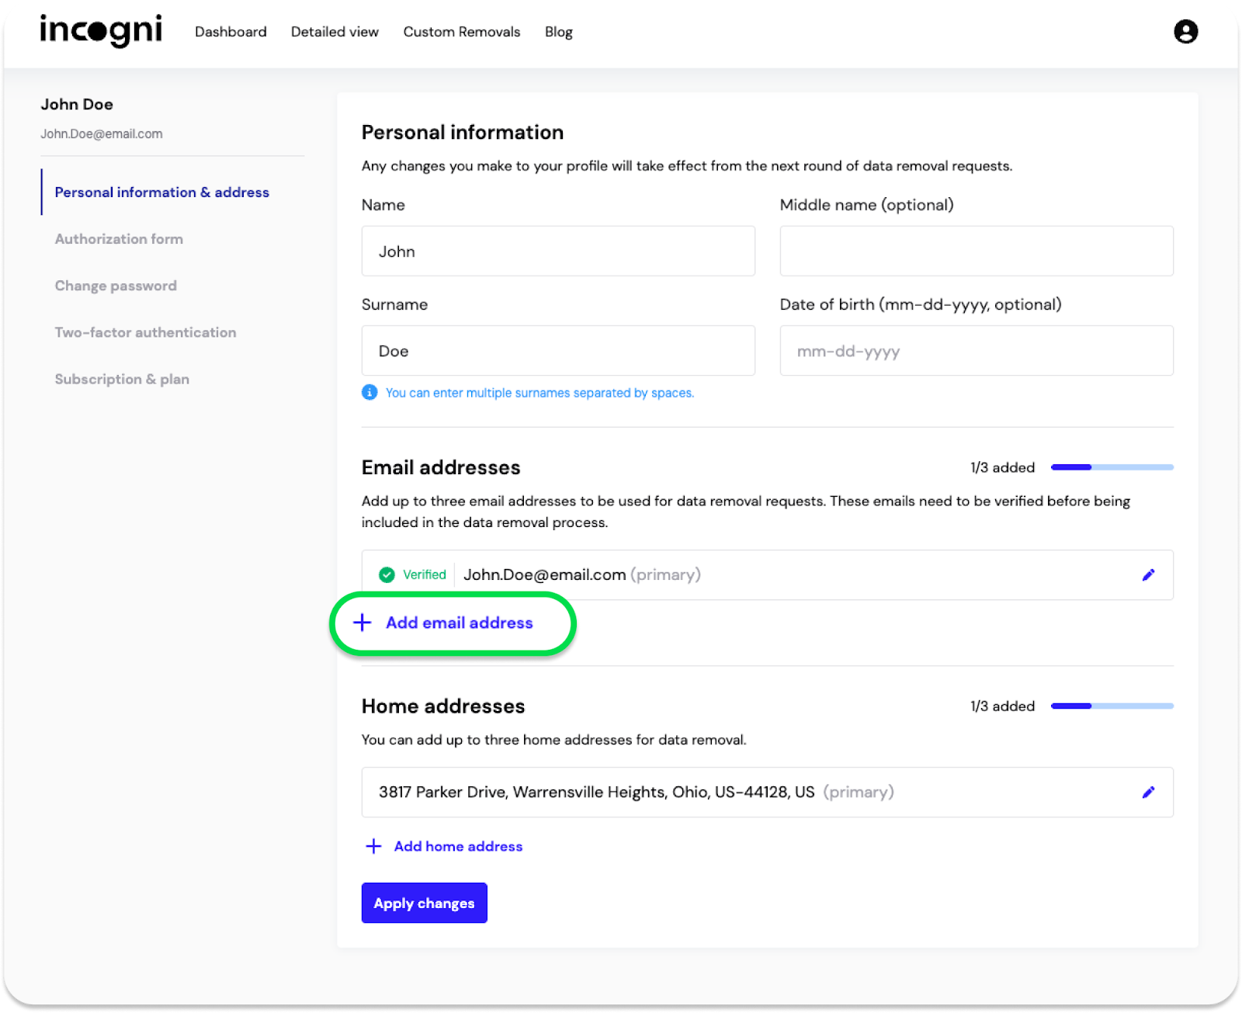Select Authorization form in sidebar

tap(119, 239)
